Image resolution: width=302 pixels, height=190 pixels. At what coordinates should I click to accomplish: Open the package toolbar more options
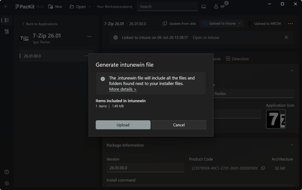click(x=290, y=24)
